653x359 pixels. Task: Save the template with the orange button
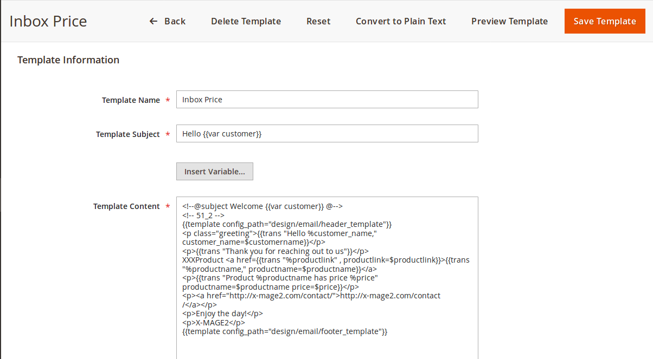pos(605,22)
